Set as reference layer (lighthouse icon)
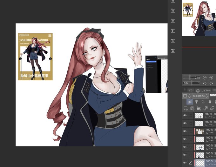 (196, 102)
